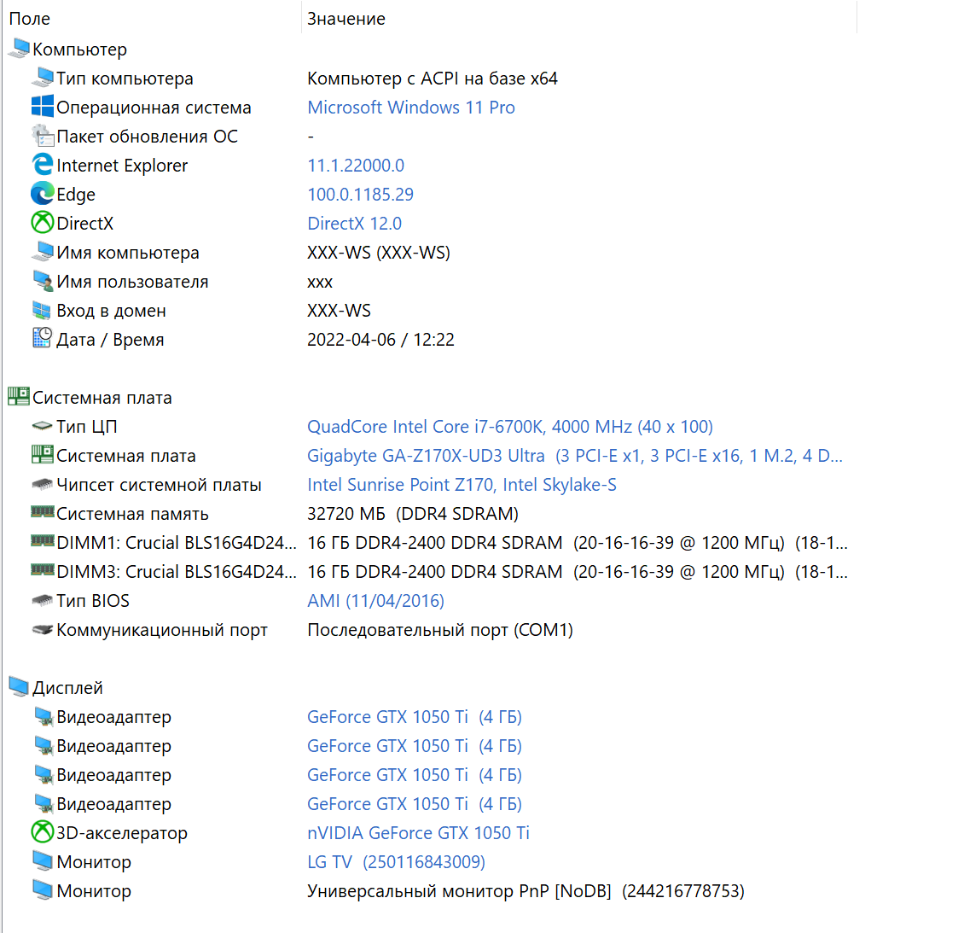Select the Системная память label

click(132, 514)
